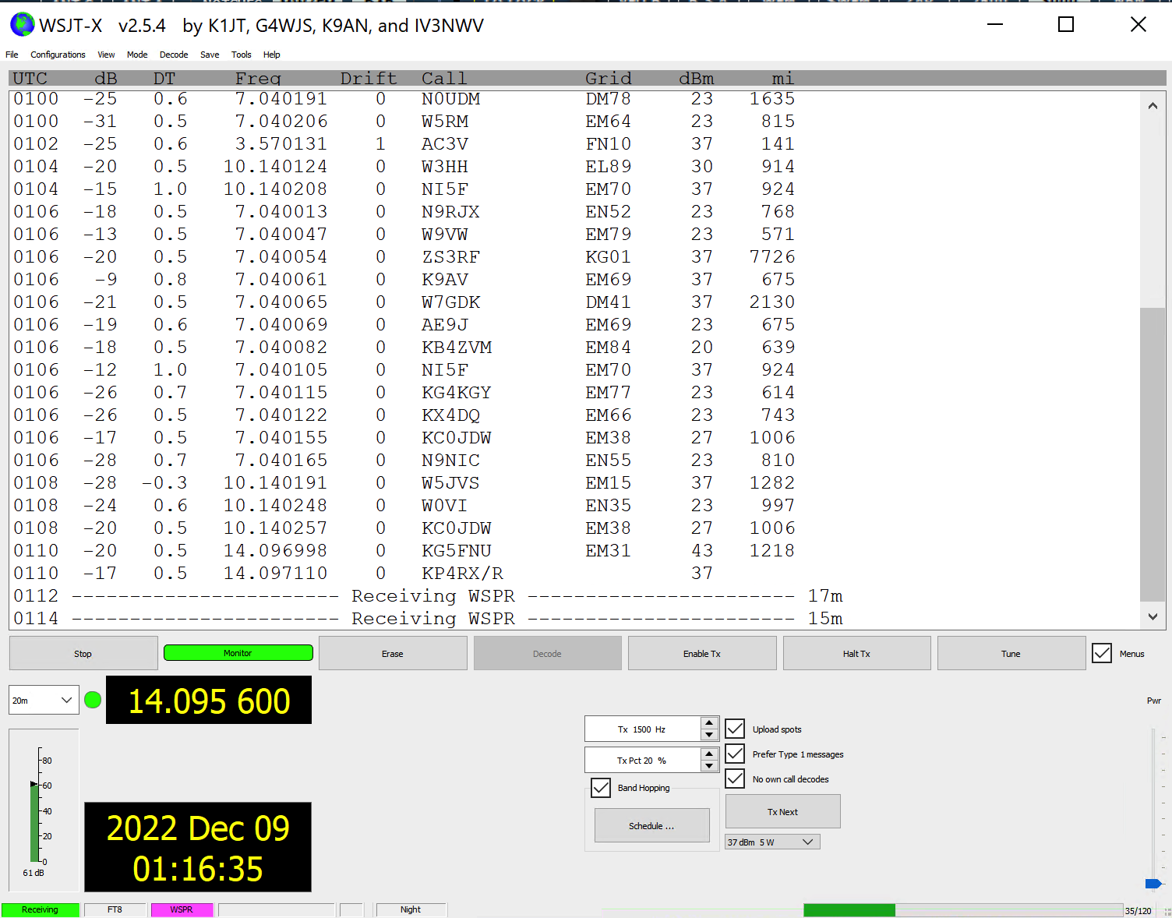Open the View menu
The height and width of the screenshot is (918, 1172).
tap(106, 55)
